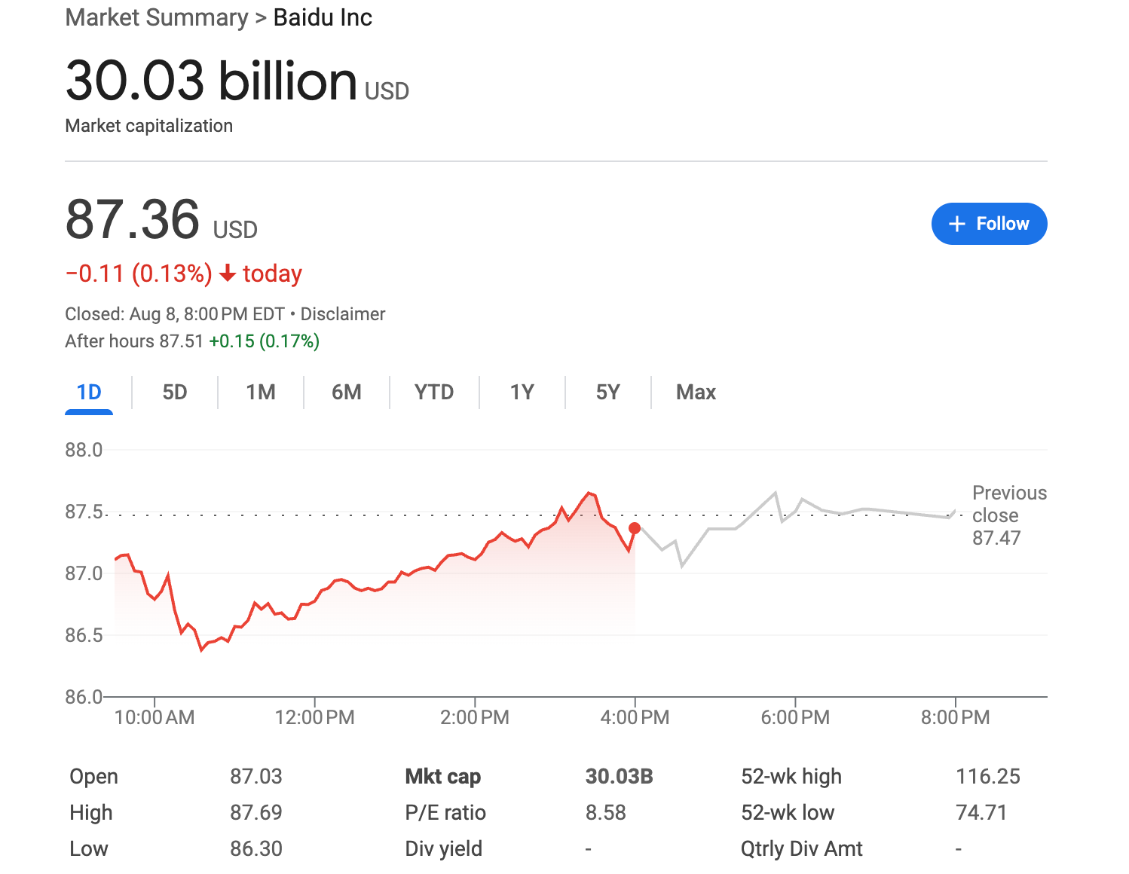Open the Disclaimer link
The height and width of the screenshot is (874, 1129).
[x=343, y=314]
